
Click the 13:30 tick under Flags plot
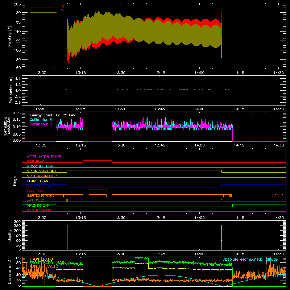coord(120,218)
